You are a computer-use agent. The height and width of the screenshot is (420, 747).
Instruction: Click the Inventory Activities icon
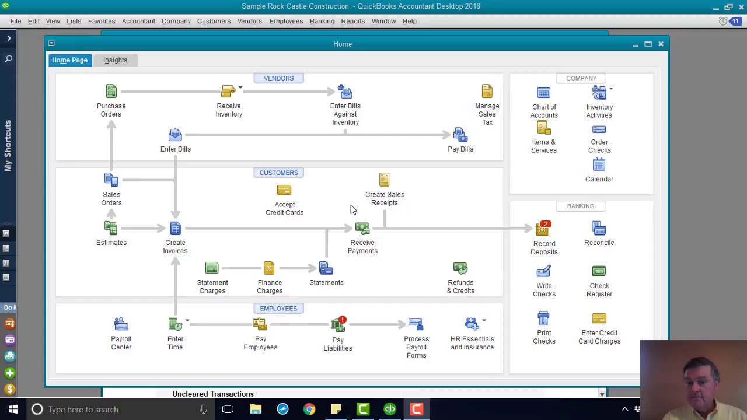598,93
